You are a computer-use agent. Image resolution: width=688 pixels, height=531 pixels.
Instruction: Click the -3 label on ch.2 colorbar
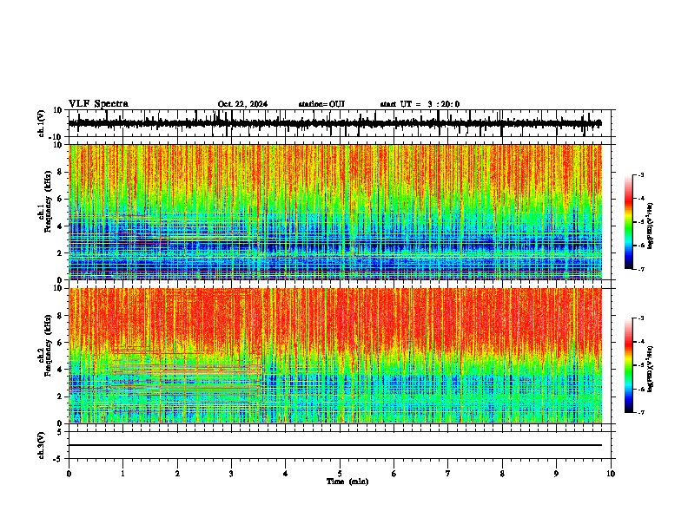pyautogui.click(x=640, y=318)
